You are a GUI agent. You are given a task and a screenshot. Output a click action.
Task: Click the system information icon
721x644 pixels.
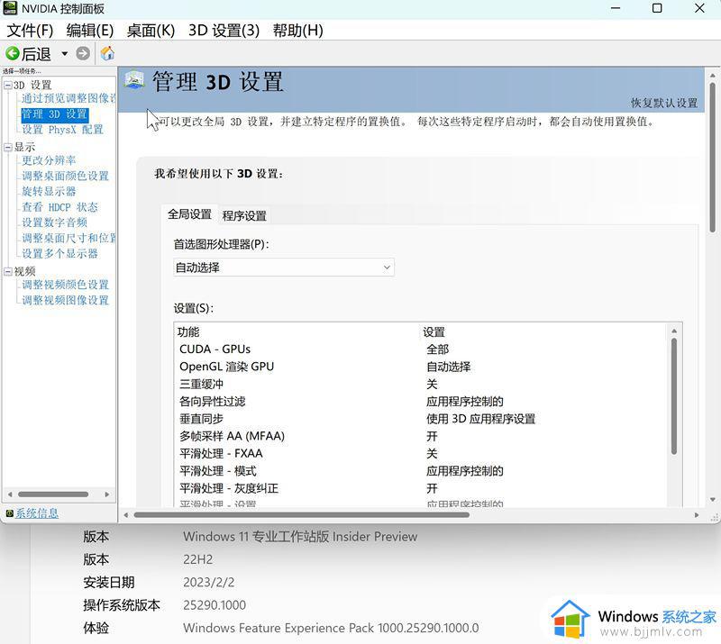tap(9, 513)
